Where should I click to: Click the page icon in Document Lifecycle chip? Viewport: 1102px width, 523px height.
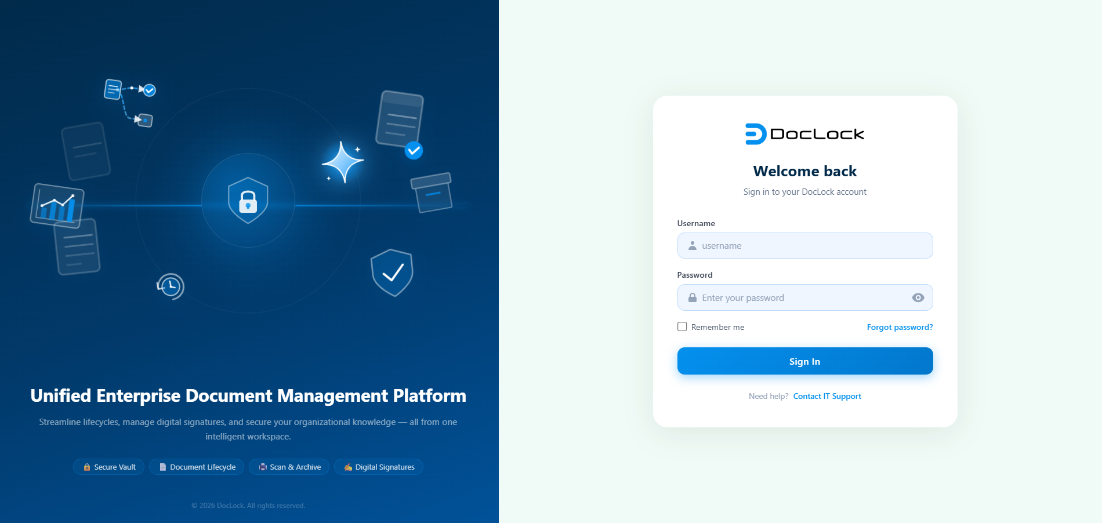(x=163, y=467)
